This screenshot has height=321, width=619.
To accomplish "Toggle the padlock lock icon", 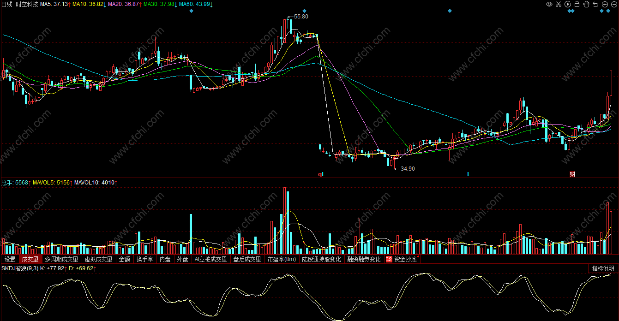I will [577, 4].
